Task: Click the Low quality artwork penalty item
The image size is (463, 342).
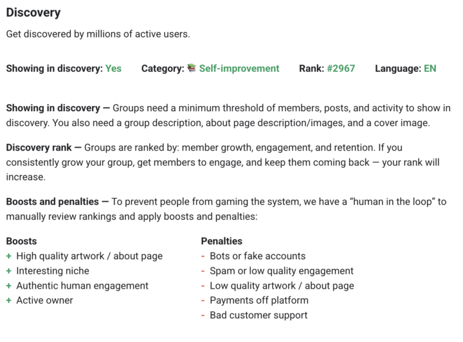Action: pyautogui.click(x=282, y=285)
